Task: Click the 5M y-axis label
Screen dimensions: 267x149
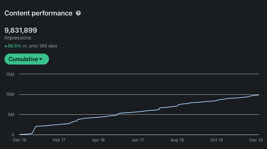Action: click(10, 115)
